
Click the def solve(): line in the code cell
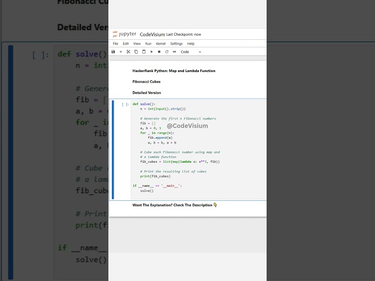pyautogui.click(x=144, y=104)
